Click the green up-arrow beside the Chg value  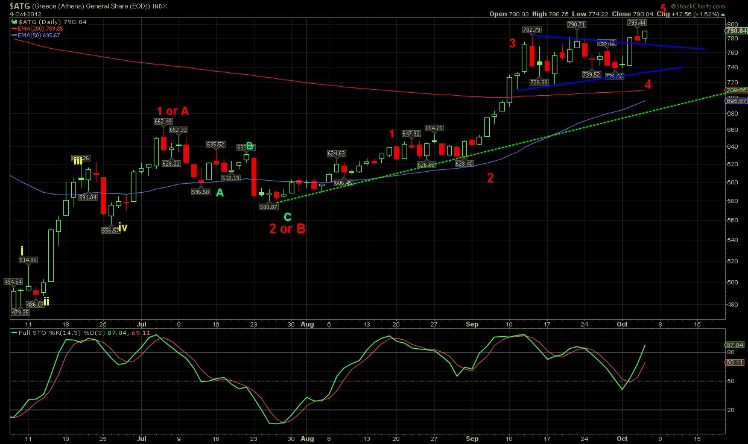point(724,14)
